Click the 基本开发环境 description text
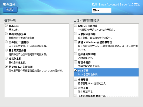Viewport: 143px width, 107px height. (85, 92)
